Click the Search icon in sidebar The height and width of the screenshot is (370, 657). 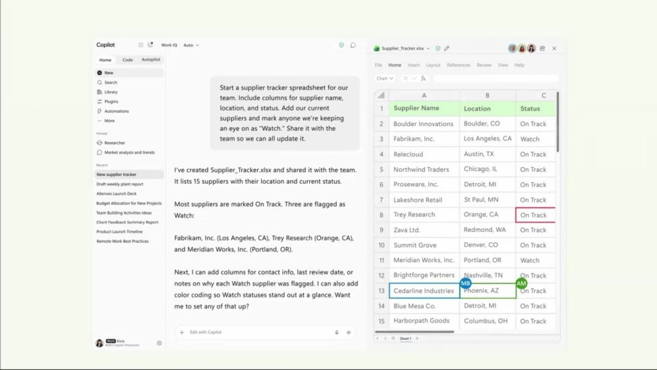pyautogui.click(x=99, y=82)
